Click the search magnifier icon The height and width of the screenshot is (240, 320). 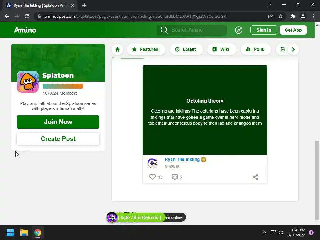(x=164, y=30)
